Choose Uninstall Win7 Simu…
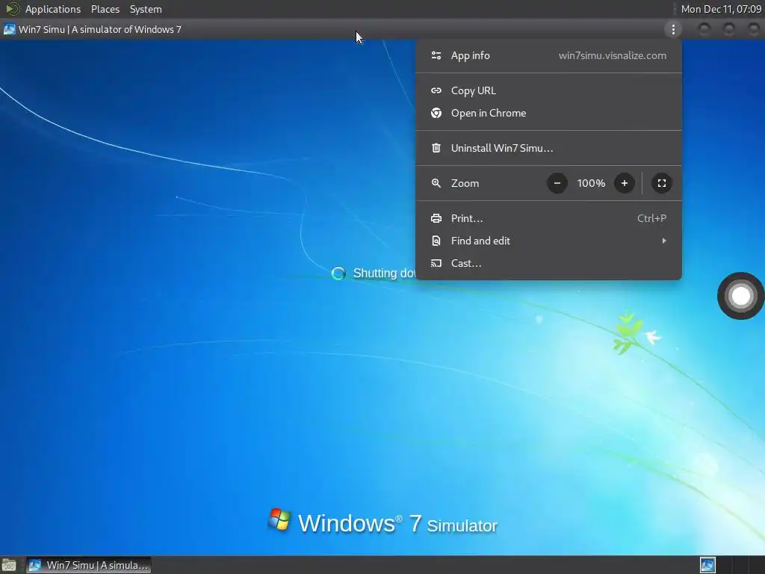 click(548, 148)
